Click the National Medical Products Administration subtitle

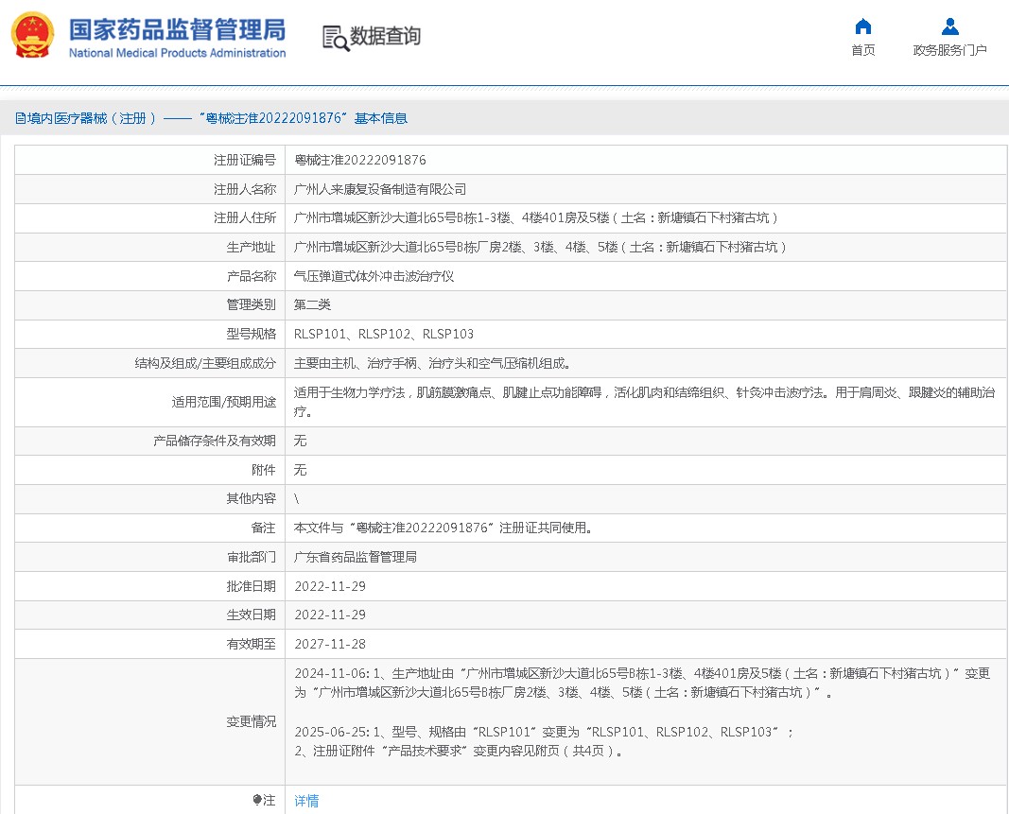[x=177, y=53]
